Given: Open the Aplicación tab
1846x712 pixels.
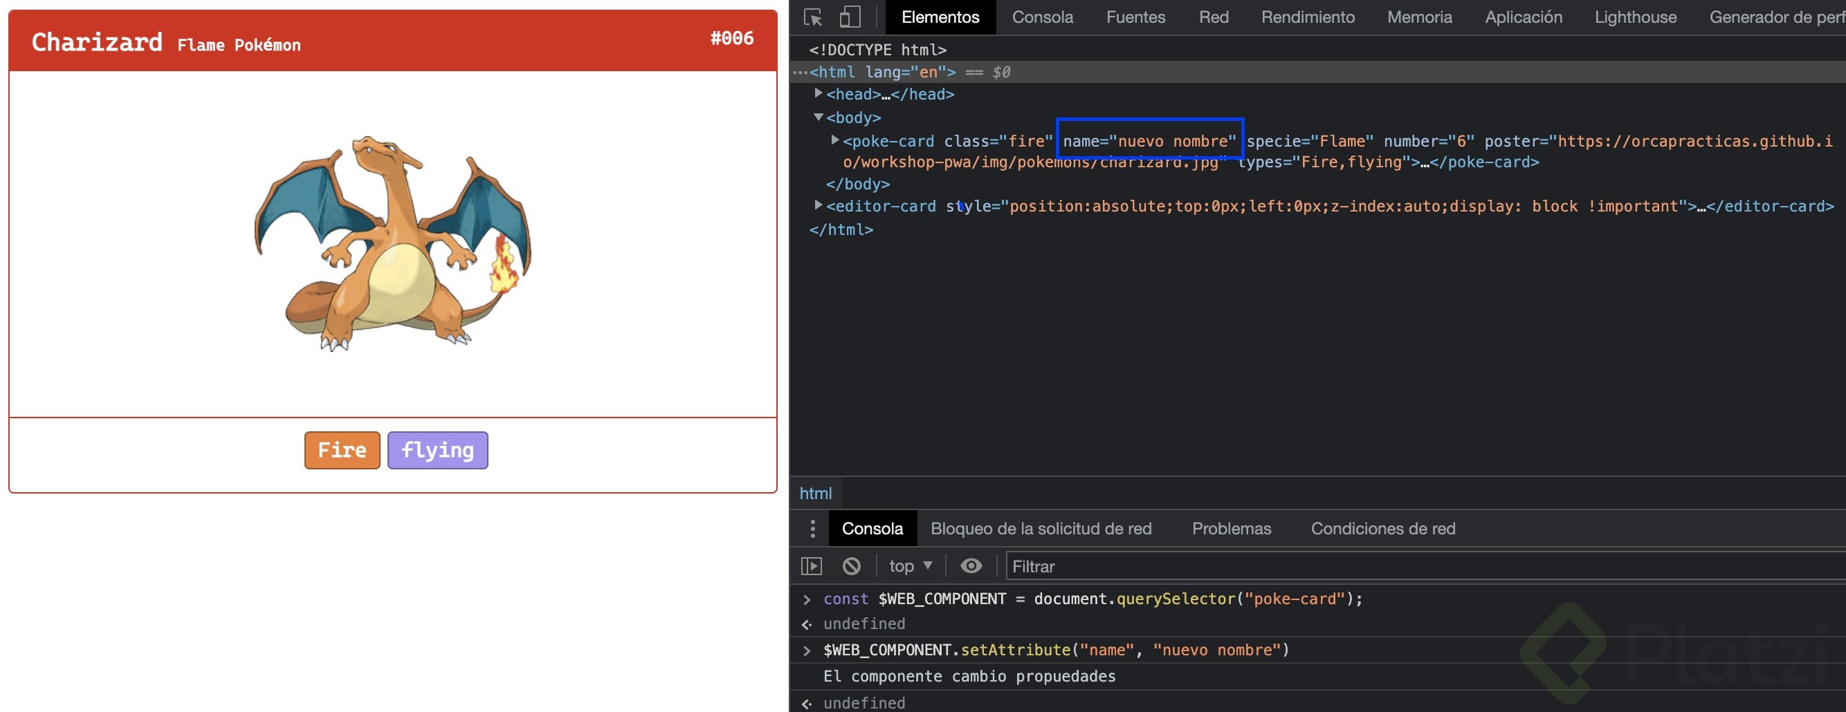Looking at the screenshot, I should tap(1523, 17).
